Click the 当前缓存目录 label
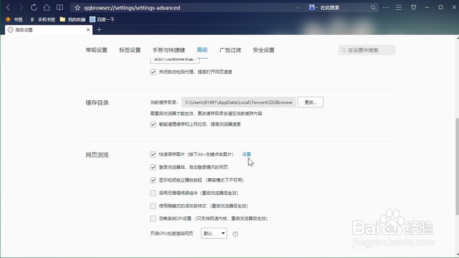 tap(164, 102)
